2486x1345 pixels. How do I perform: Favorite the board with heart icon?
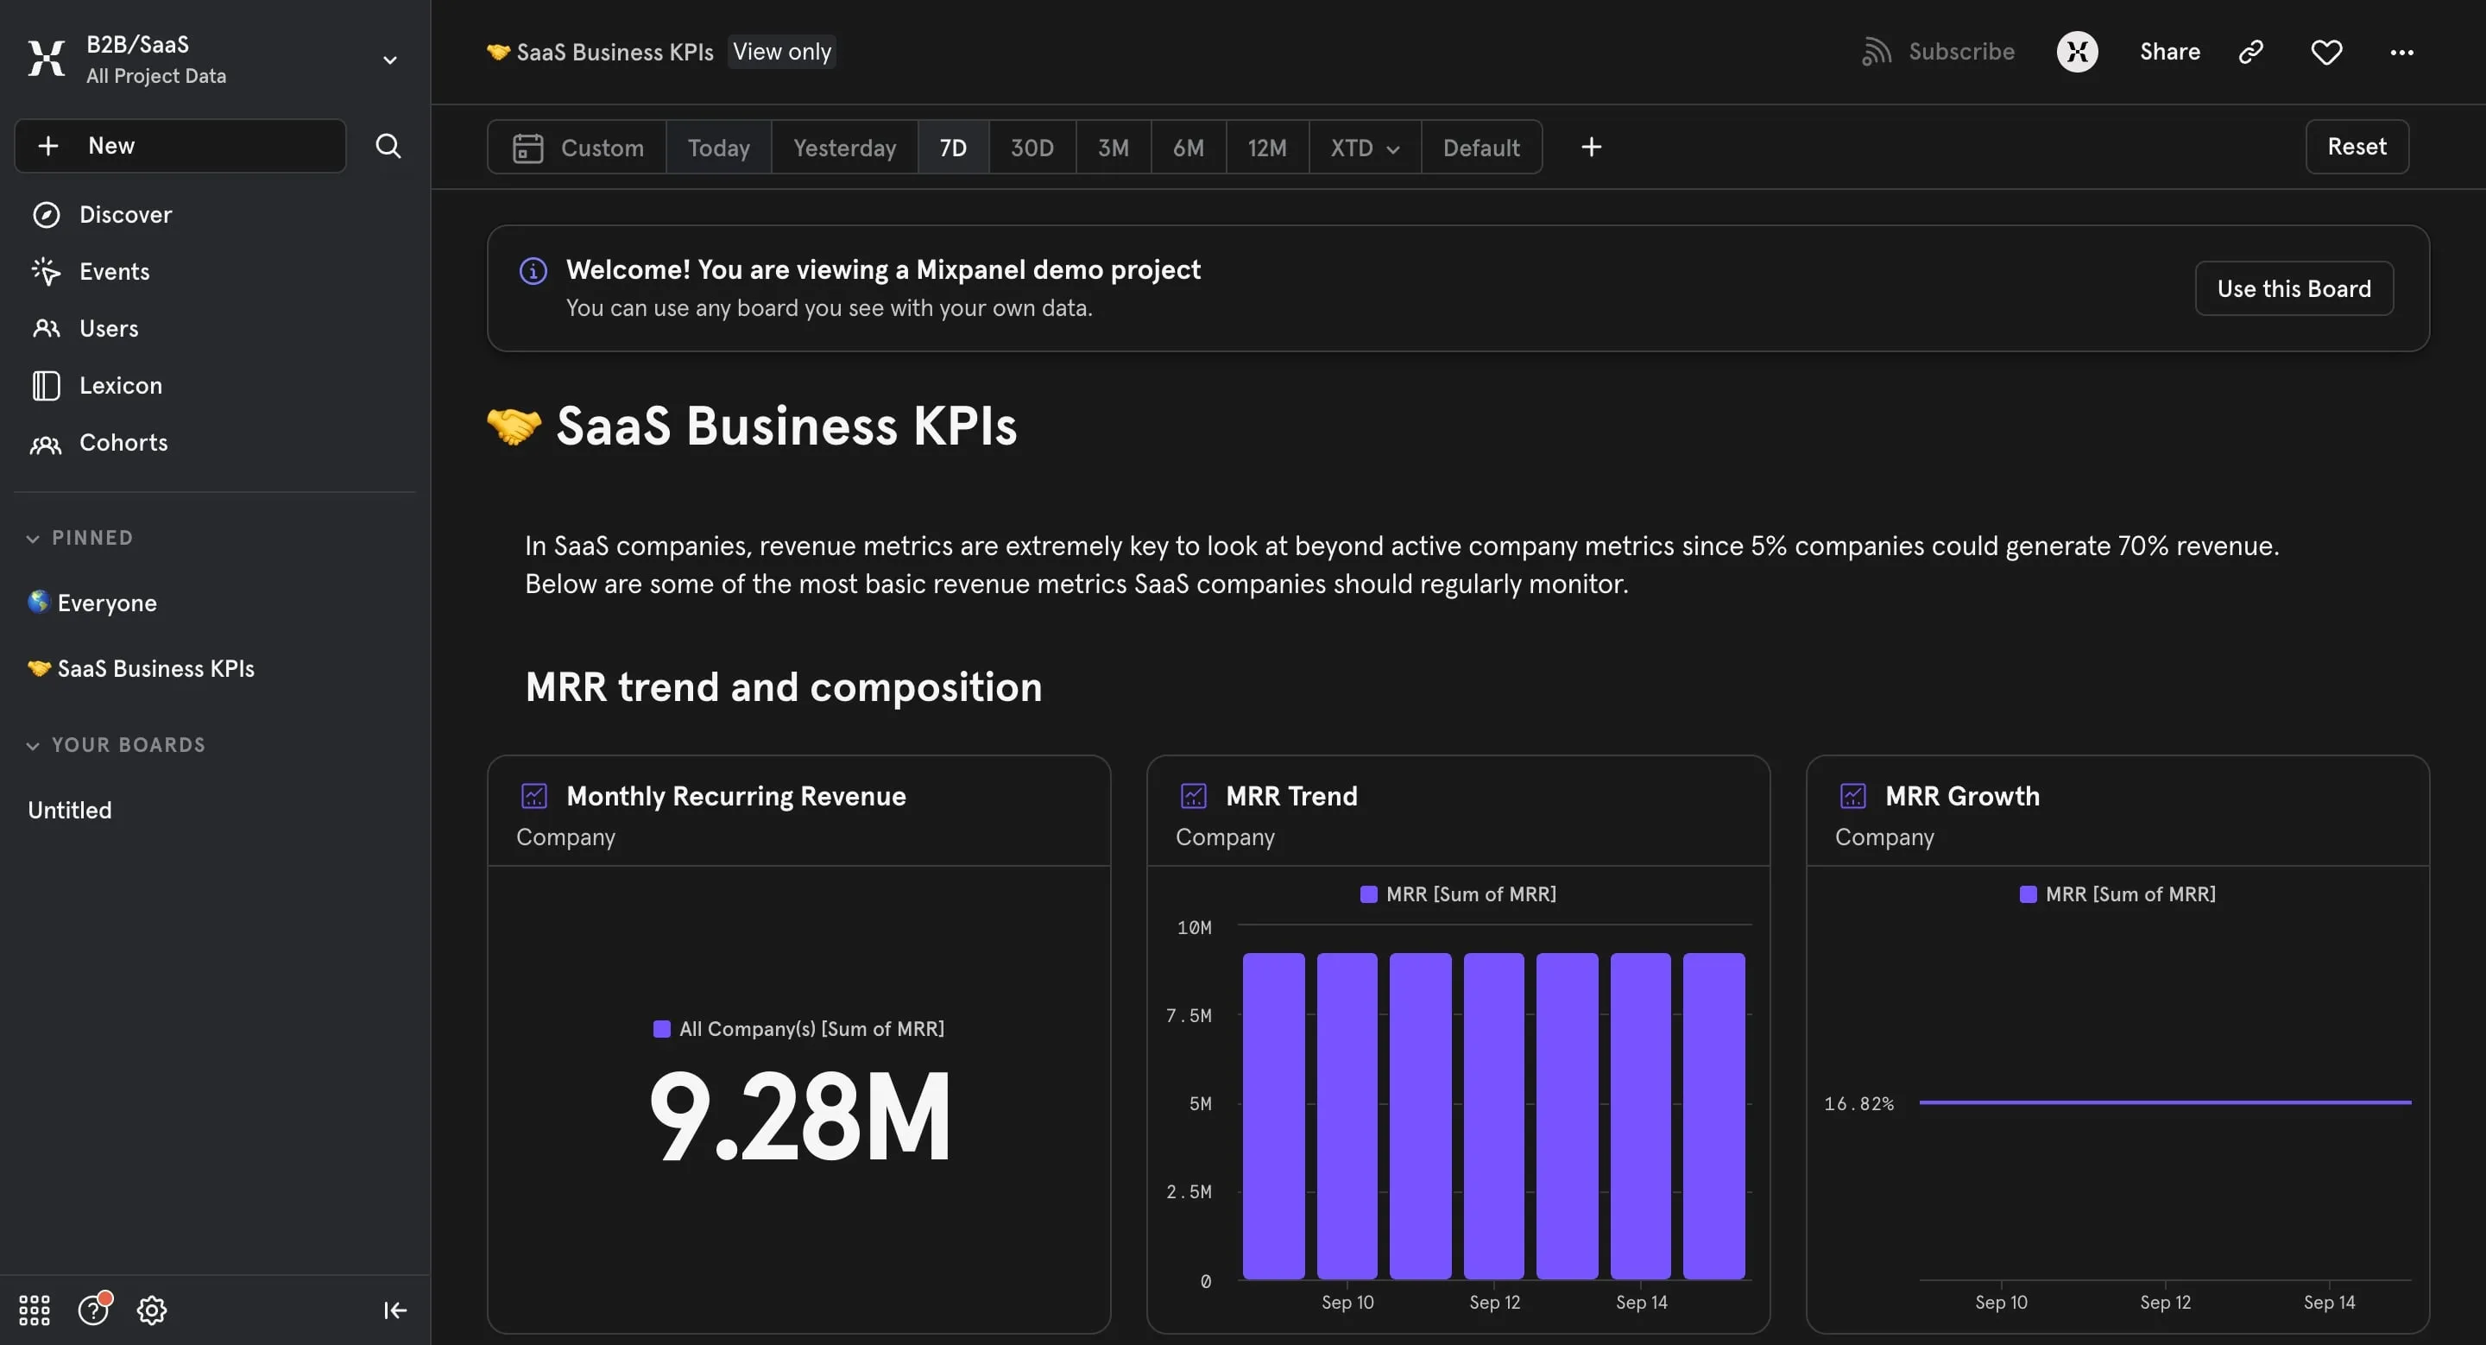click(x=2327, y=51)
